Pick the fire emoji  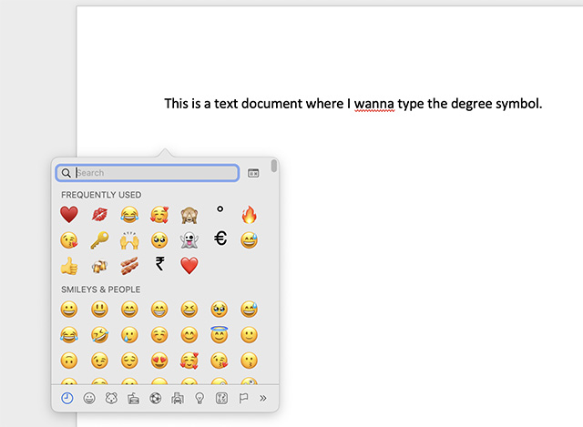click(249, 215)
